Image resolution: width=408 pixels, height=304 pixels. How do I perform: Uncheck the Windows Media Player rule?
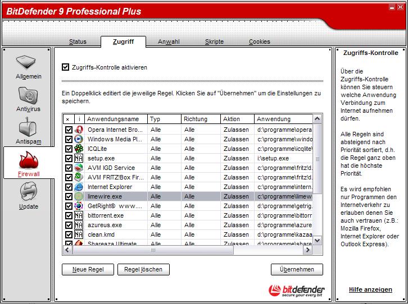[69, 140]
